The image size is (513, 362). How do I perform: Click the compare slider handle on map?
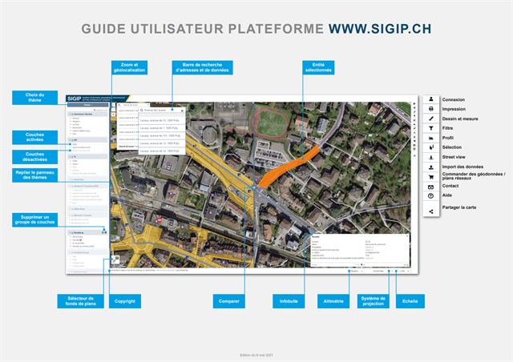[253, 187]
